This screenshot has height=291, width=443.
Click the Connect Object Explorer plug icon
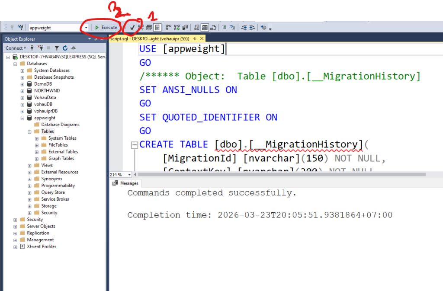[32, 48]
